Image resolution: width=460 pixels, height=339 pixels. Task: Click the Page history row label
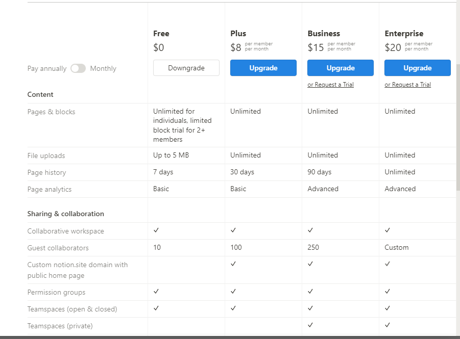[46, 173]
